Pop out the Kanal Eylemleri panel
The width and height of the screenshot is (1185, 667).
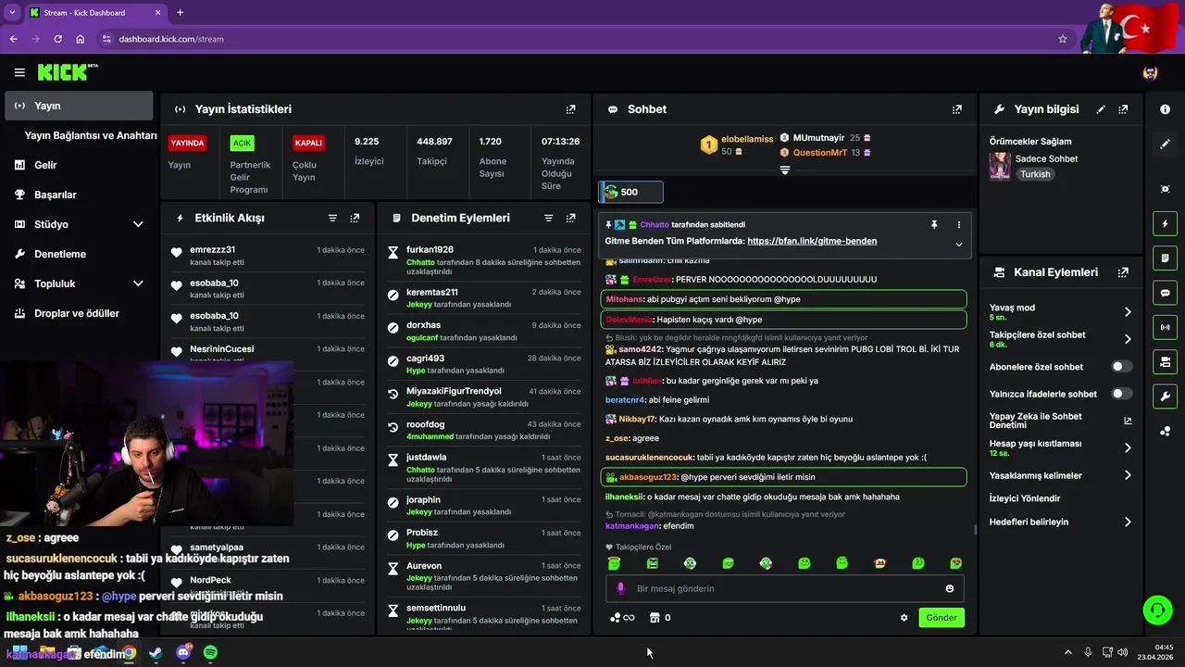1123,272
